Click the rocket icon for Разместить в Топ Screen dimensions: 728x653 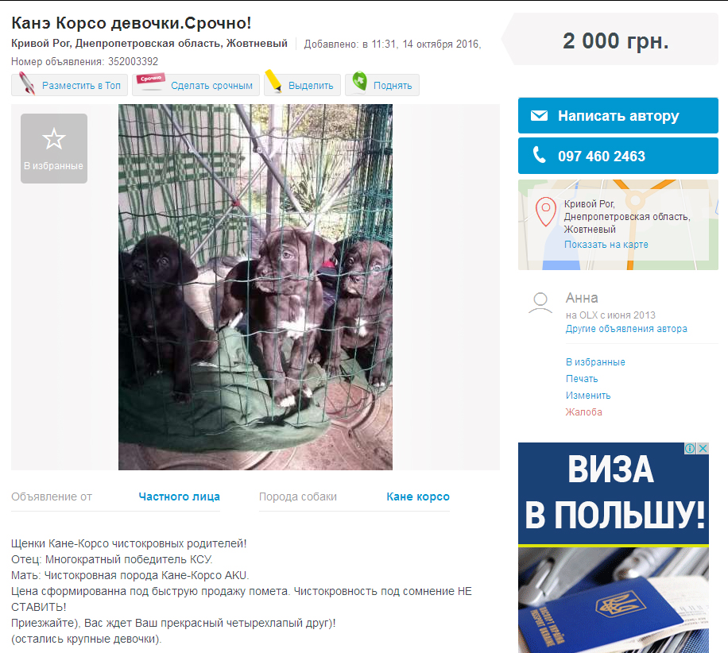[27, 83]
